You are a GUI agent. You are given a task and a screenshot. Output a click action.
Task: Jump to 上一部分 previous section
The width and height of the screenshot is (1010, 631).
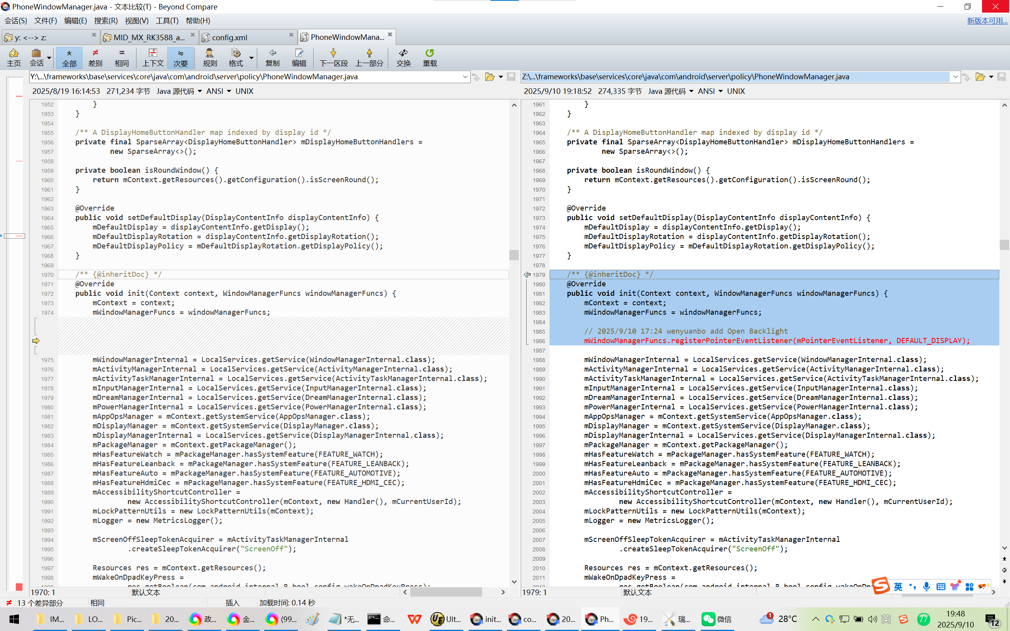tap(369, 58)
